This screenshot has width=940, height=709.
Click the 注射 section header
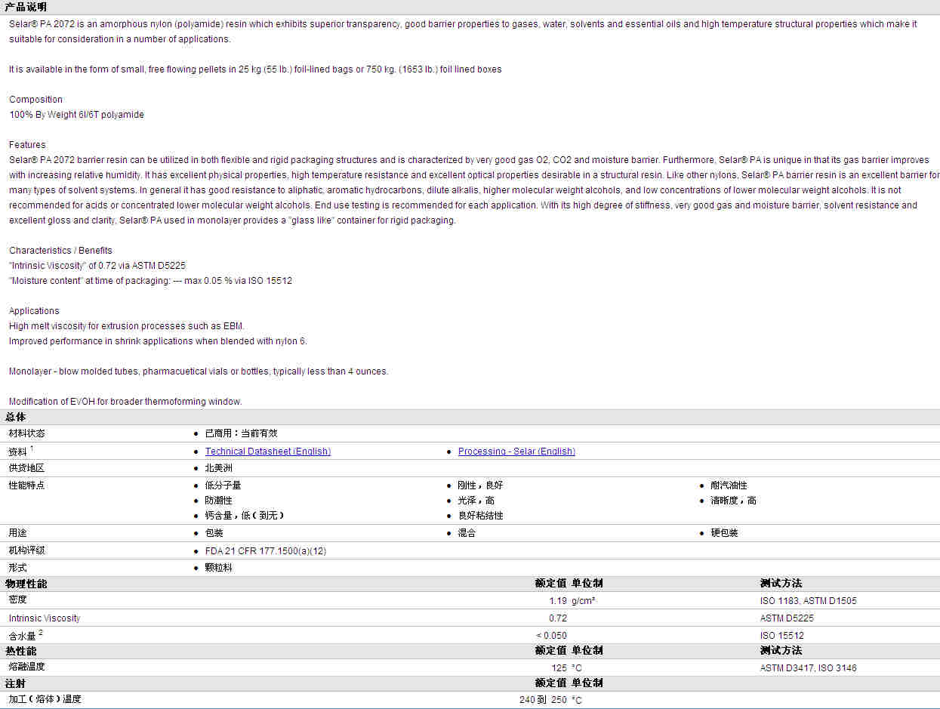tap(16, 683)
